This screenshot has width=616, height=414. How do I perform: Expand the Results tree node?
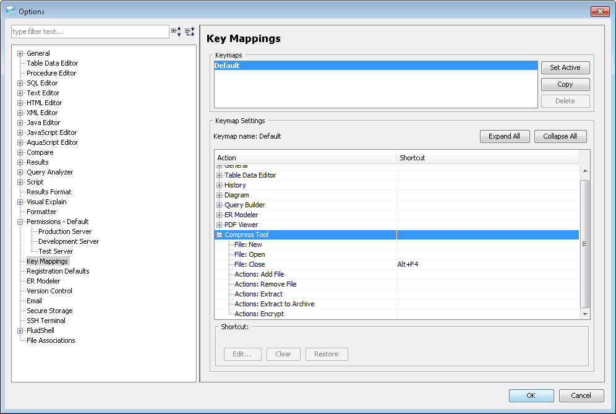pyautogui.click(x=20, y=162)
